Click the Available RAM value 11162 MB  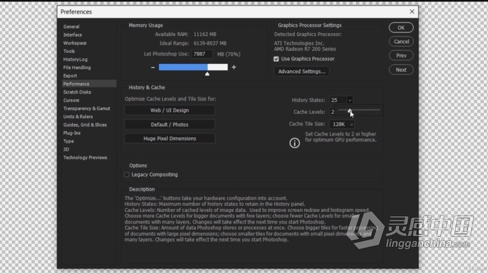pyautogui.click(x=205, y=34)
